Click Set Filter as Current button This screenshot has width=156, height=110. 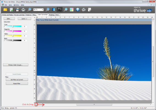pyautogui.click(x=17, y=80)
